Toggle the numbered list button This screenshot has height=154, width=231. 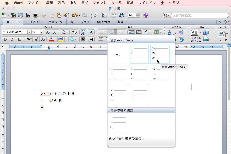point(111,32)
